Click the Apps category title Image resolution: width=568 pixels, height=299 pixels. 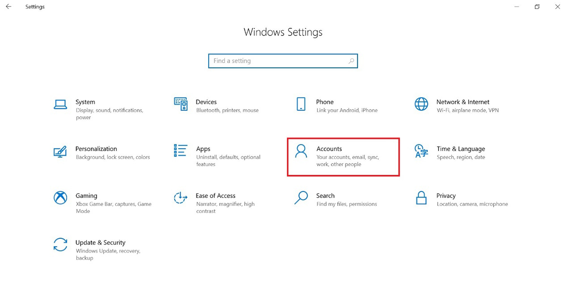[x=203, y=149]
